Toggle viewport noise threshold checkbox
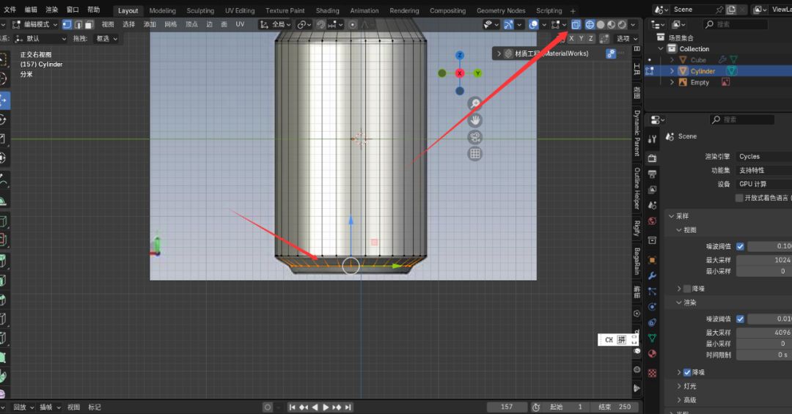The width and height of the screenshot is (792, 414). 740,246
